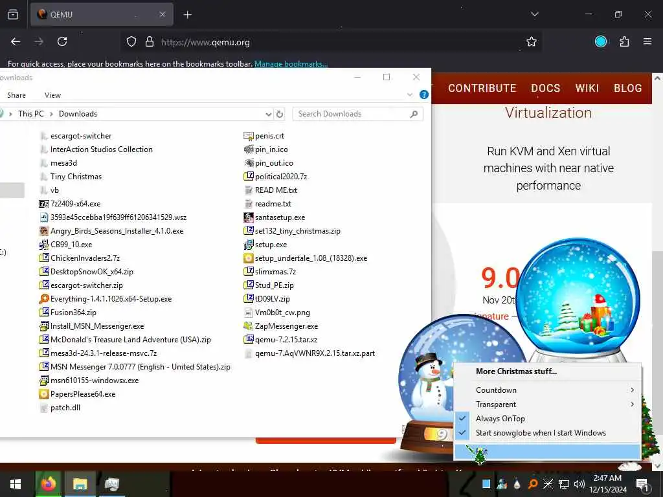The width and height of the screenshot is (663, 497).
Task: Click the search magnifier in Explorer
Action: point(414,114)
